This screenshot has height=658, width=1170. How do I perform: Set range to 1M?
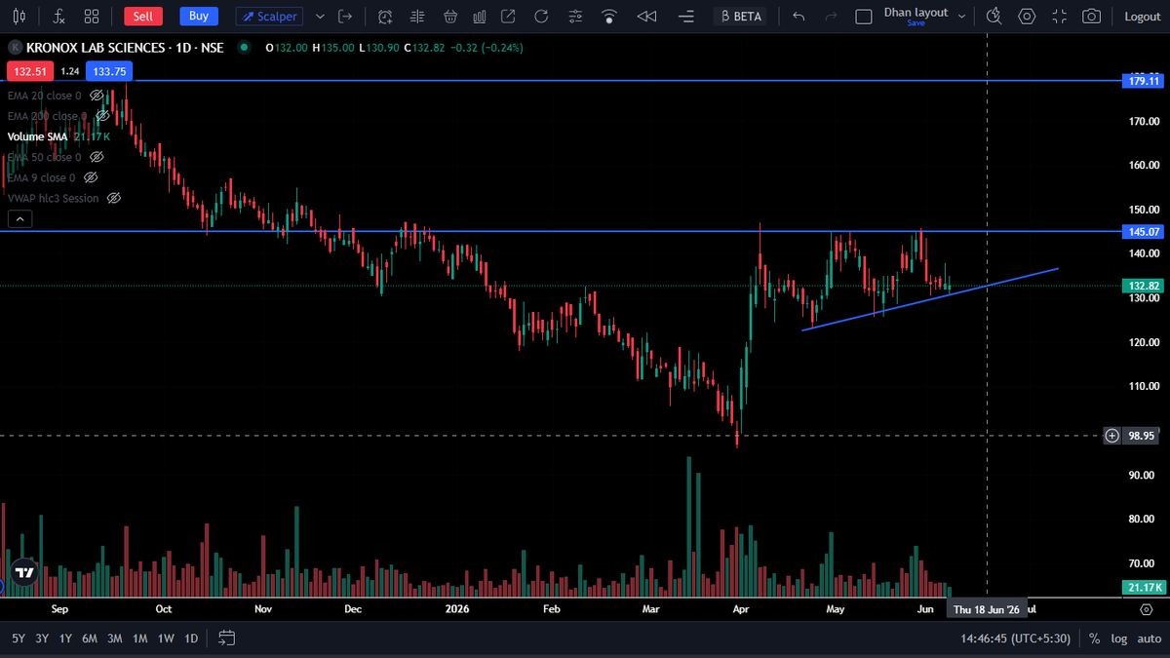[139, 639]
